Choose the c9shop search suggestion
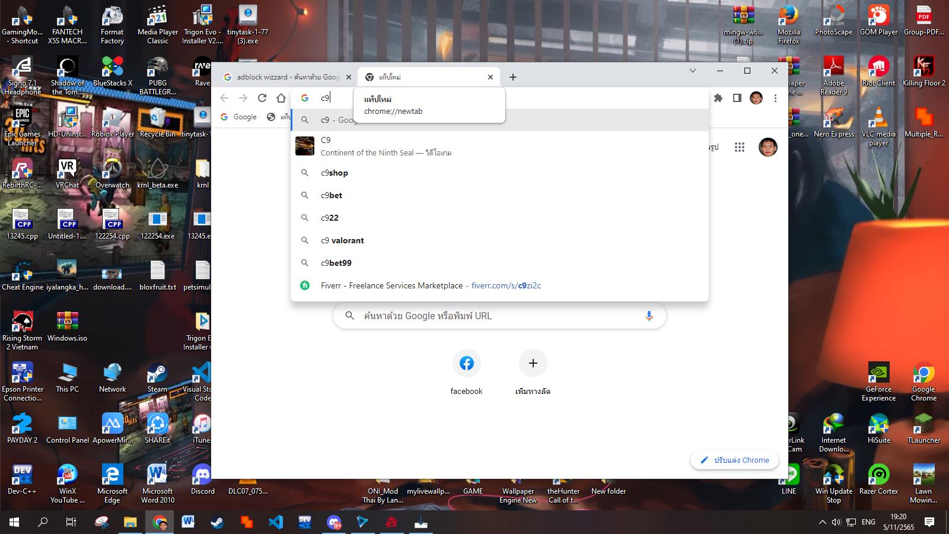 tap(335, 173)
